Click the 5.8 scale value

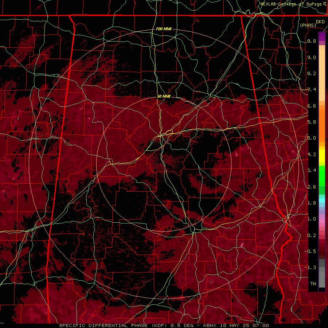(312, 122)
